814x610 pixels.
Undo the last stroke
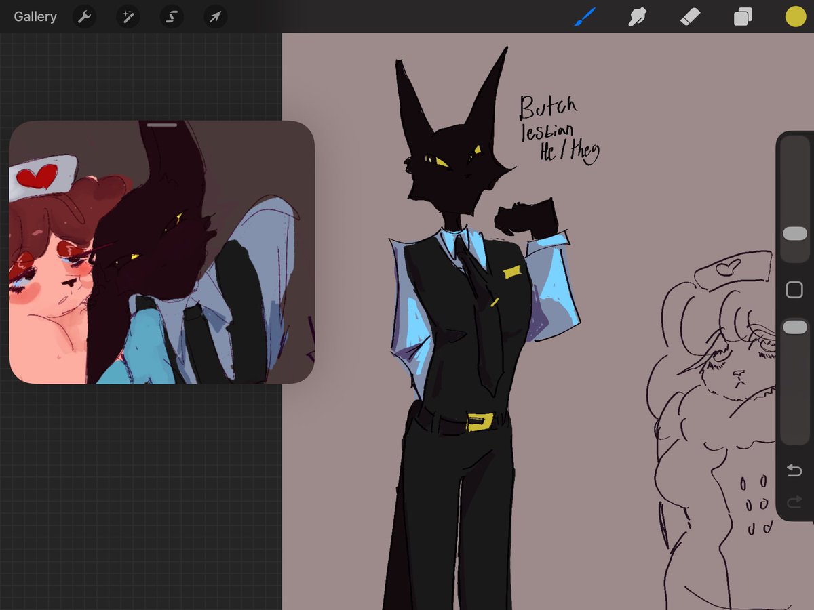pyautogui.click(x=794, y=470)
